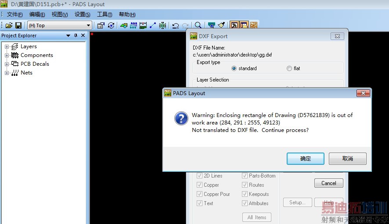Toggle the Output Window toolbar icon
This screenshot has height=224, width=389.
tap(234, 25)
